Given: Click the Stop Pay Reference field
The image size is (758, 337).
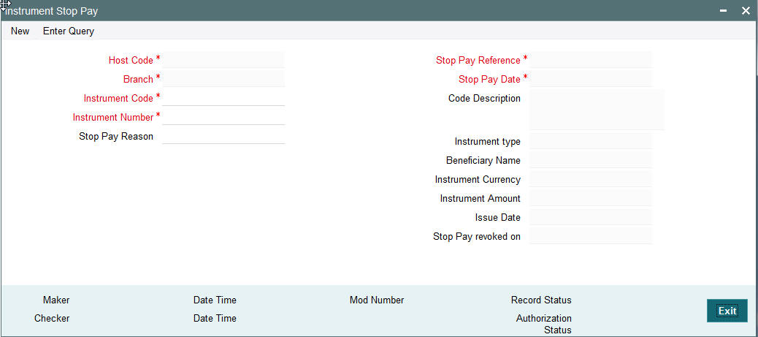Looking at the screenshot, I should (x=591, y=60).
